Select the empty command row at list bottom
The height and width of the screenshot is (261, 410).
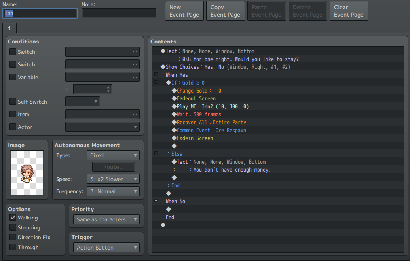point(278,225)
